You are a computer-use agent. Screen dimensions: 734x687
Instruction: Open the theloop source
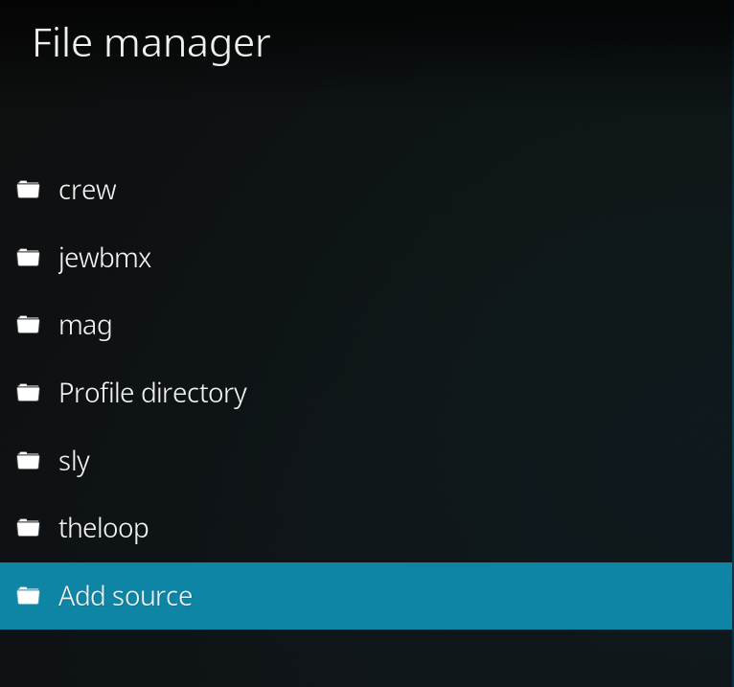click(103, 528)
